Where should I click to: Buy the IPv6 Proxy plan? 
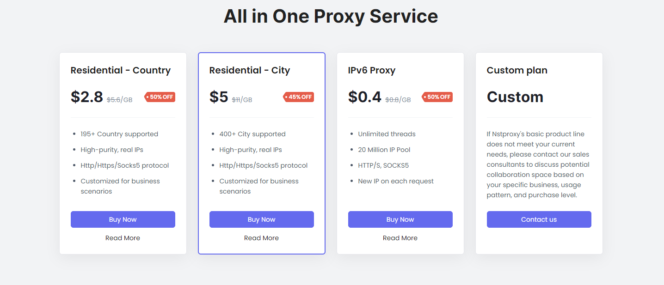click(x=400, y=219)
